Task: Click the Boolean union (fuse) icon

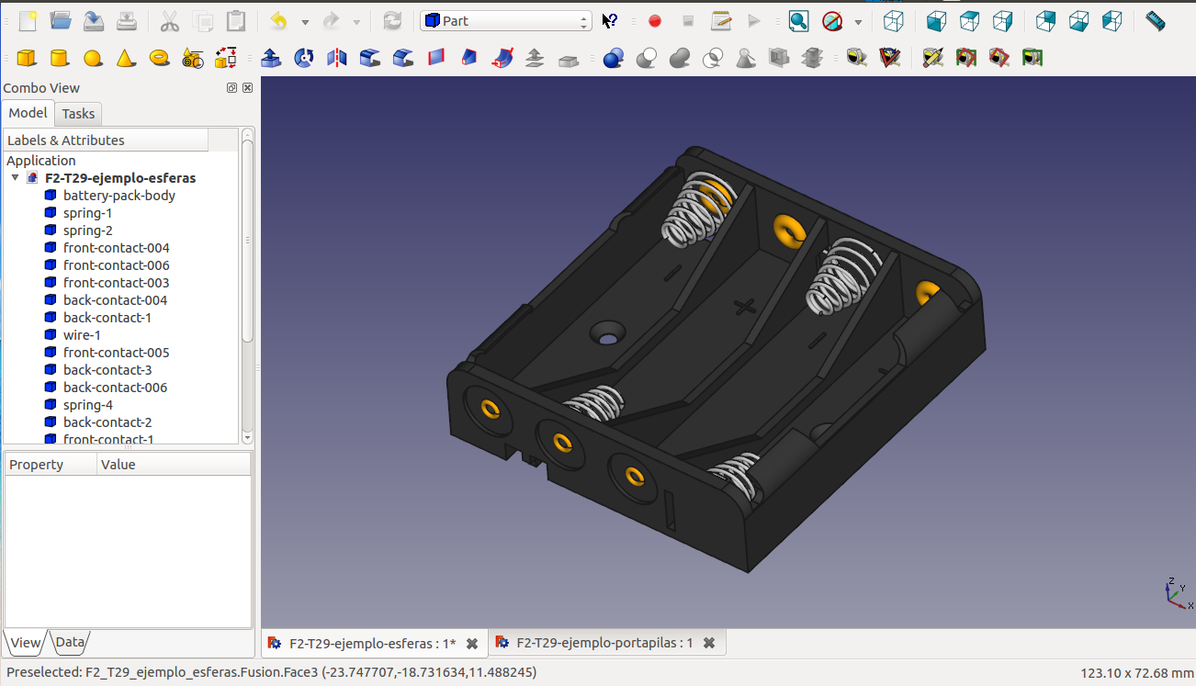Action: click(680, 59)
